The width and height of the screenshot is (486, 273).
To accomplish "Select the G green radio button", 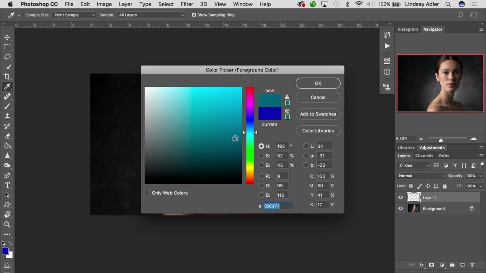I will tap(261, 186).
